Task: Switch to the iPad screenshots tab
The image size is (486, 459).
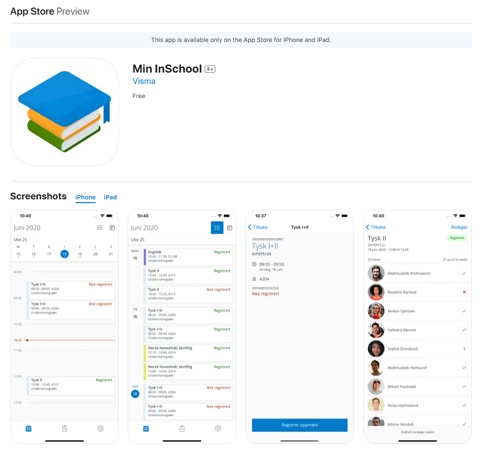Action: point(110,197)
